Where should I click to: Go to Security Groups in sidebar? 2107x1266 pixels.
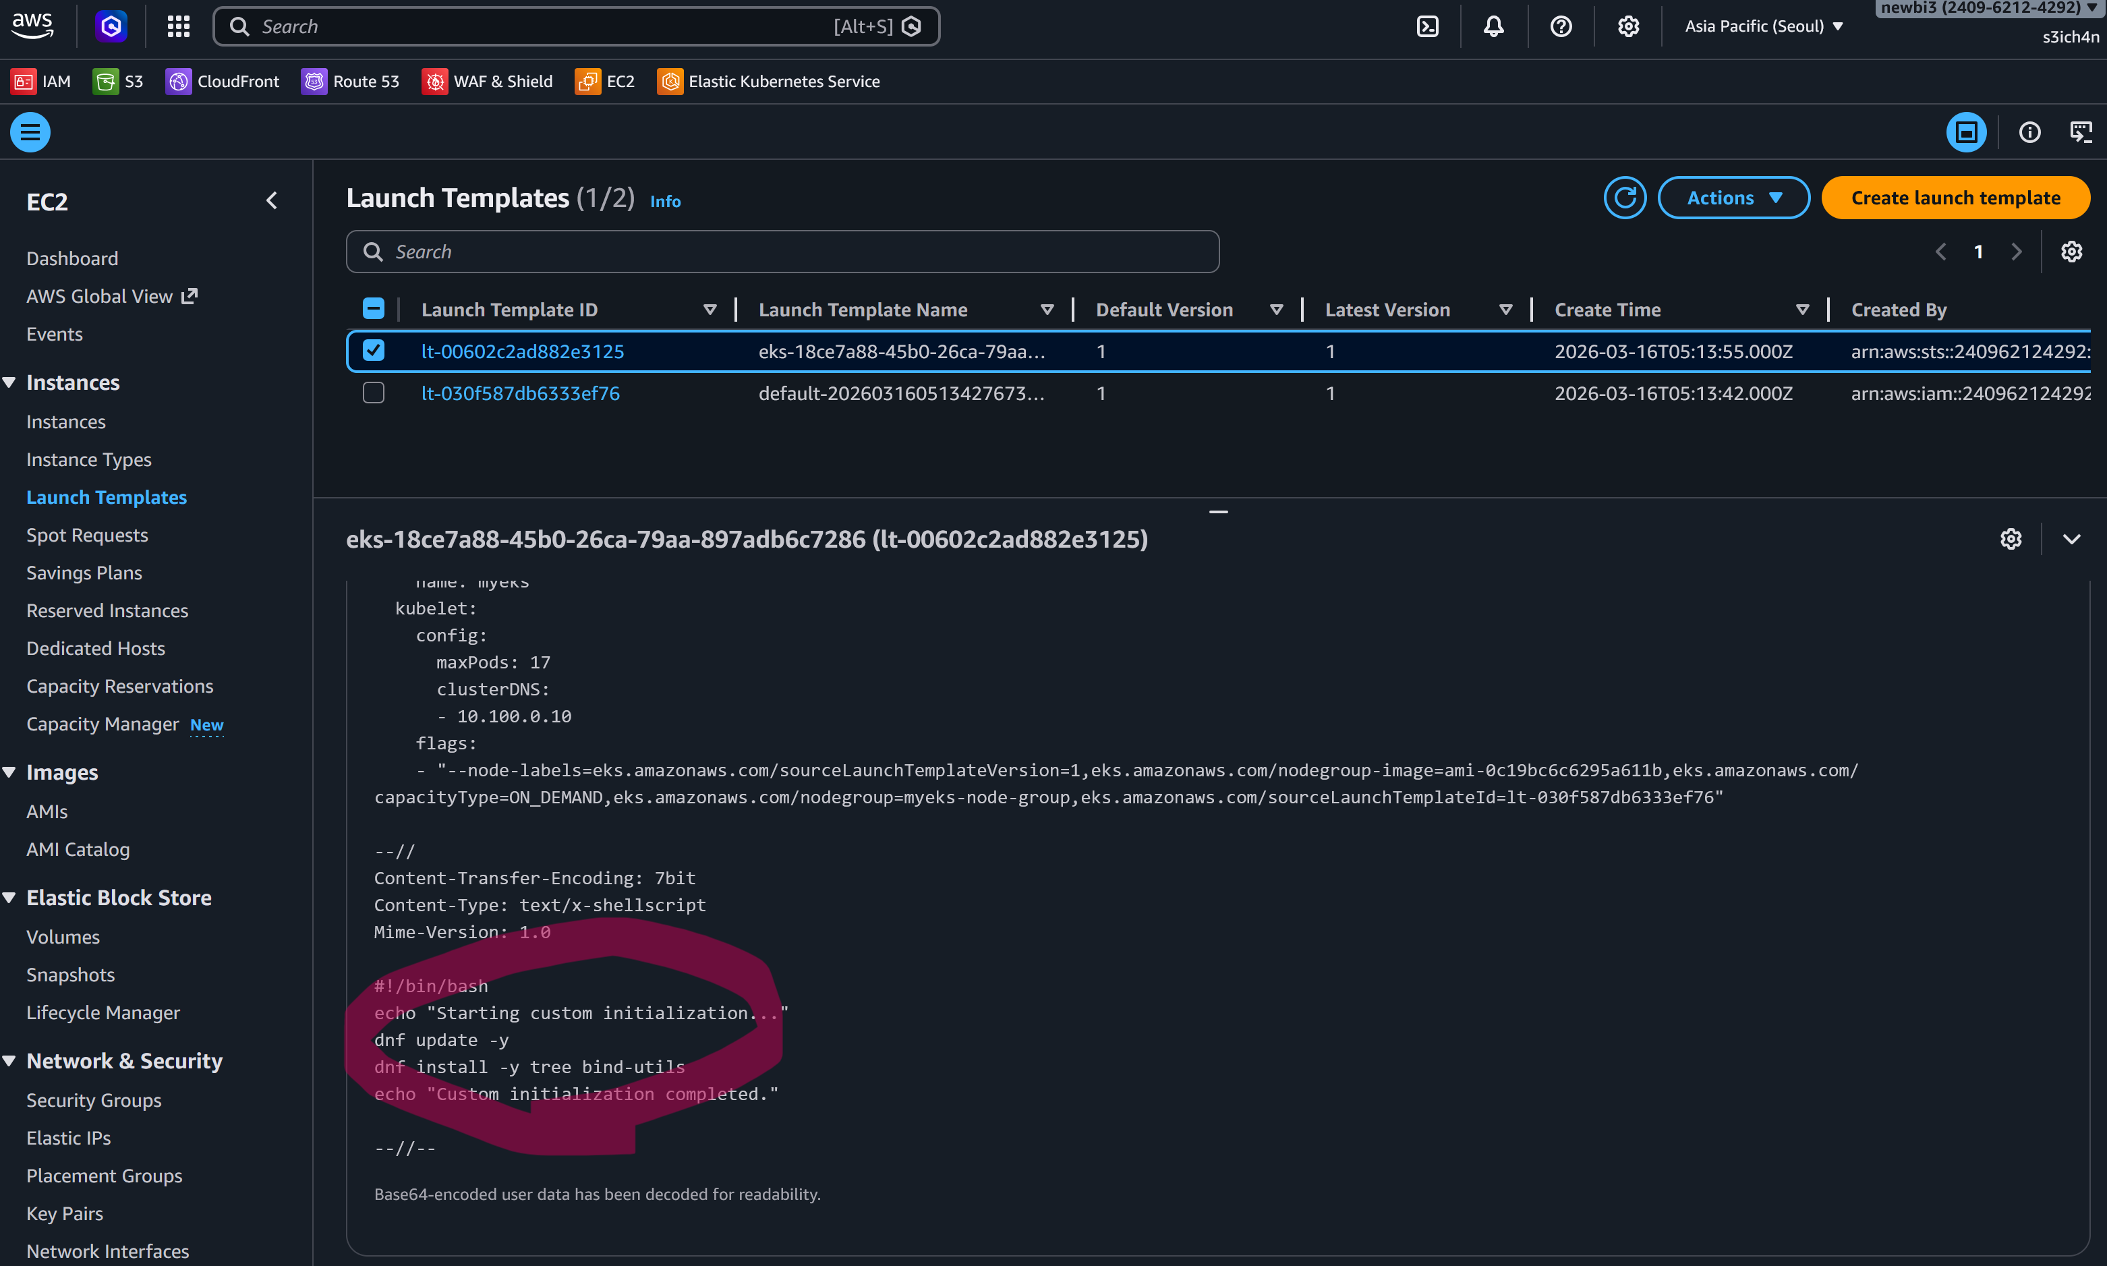pos(94,1099)
